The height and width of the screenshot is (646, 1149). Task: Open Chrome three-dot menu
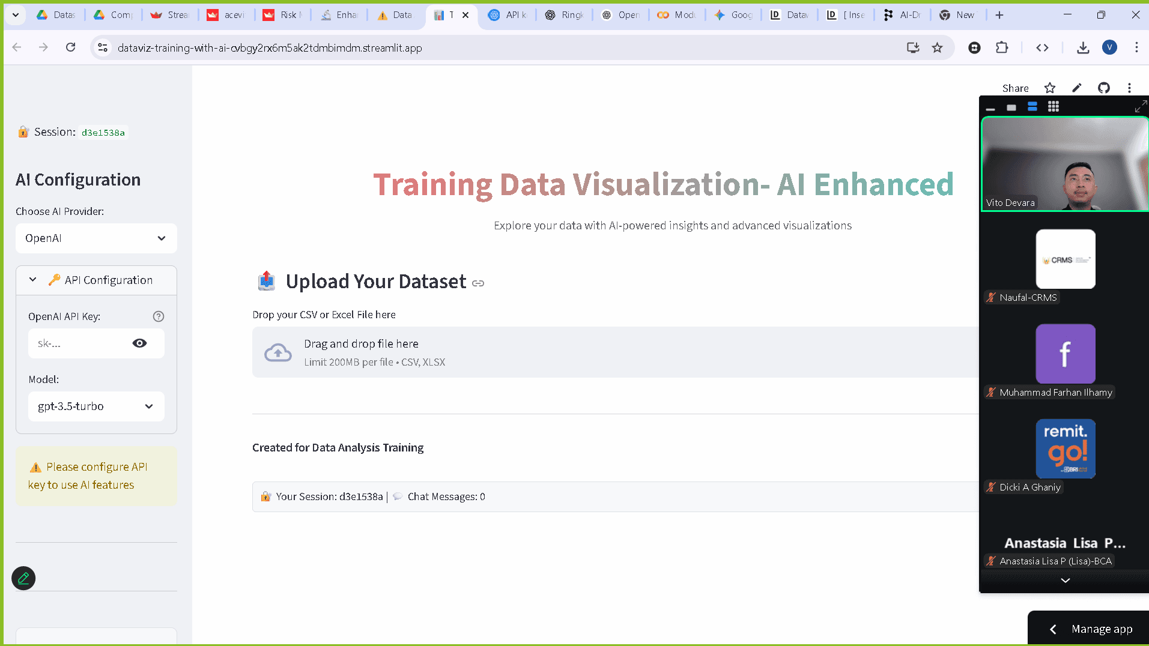tap(1136, 47)
